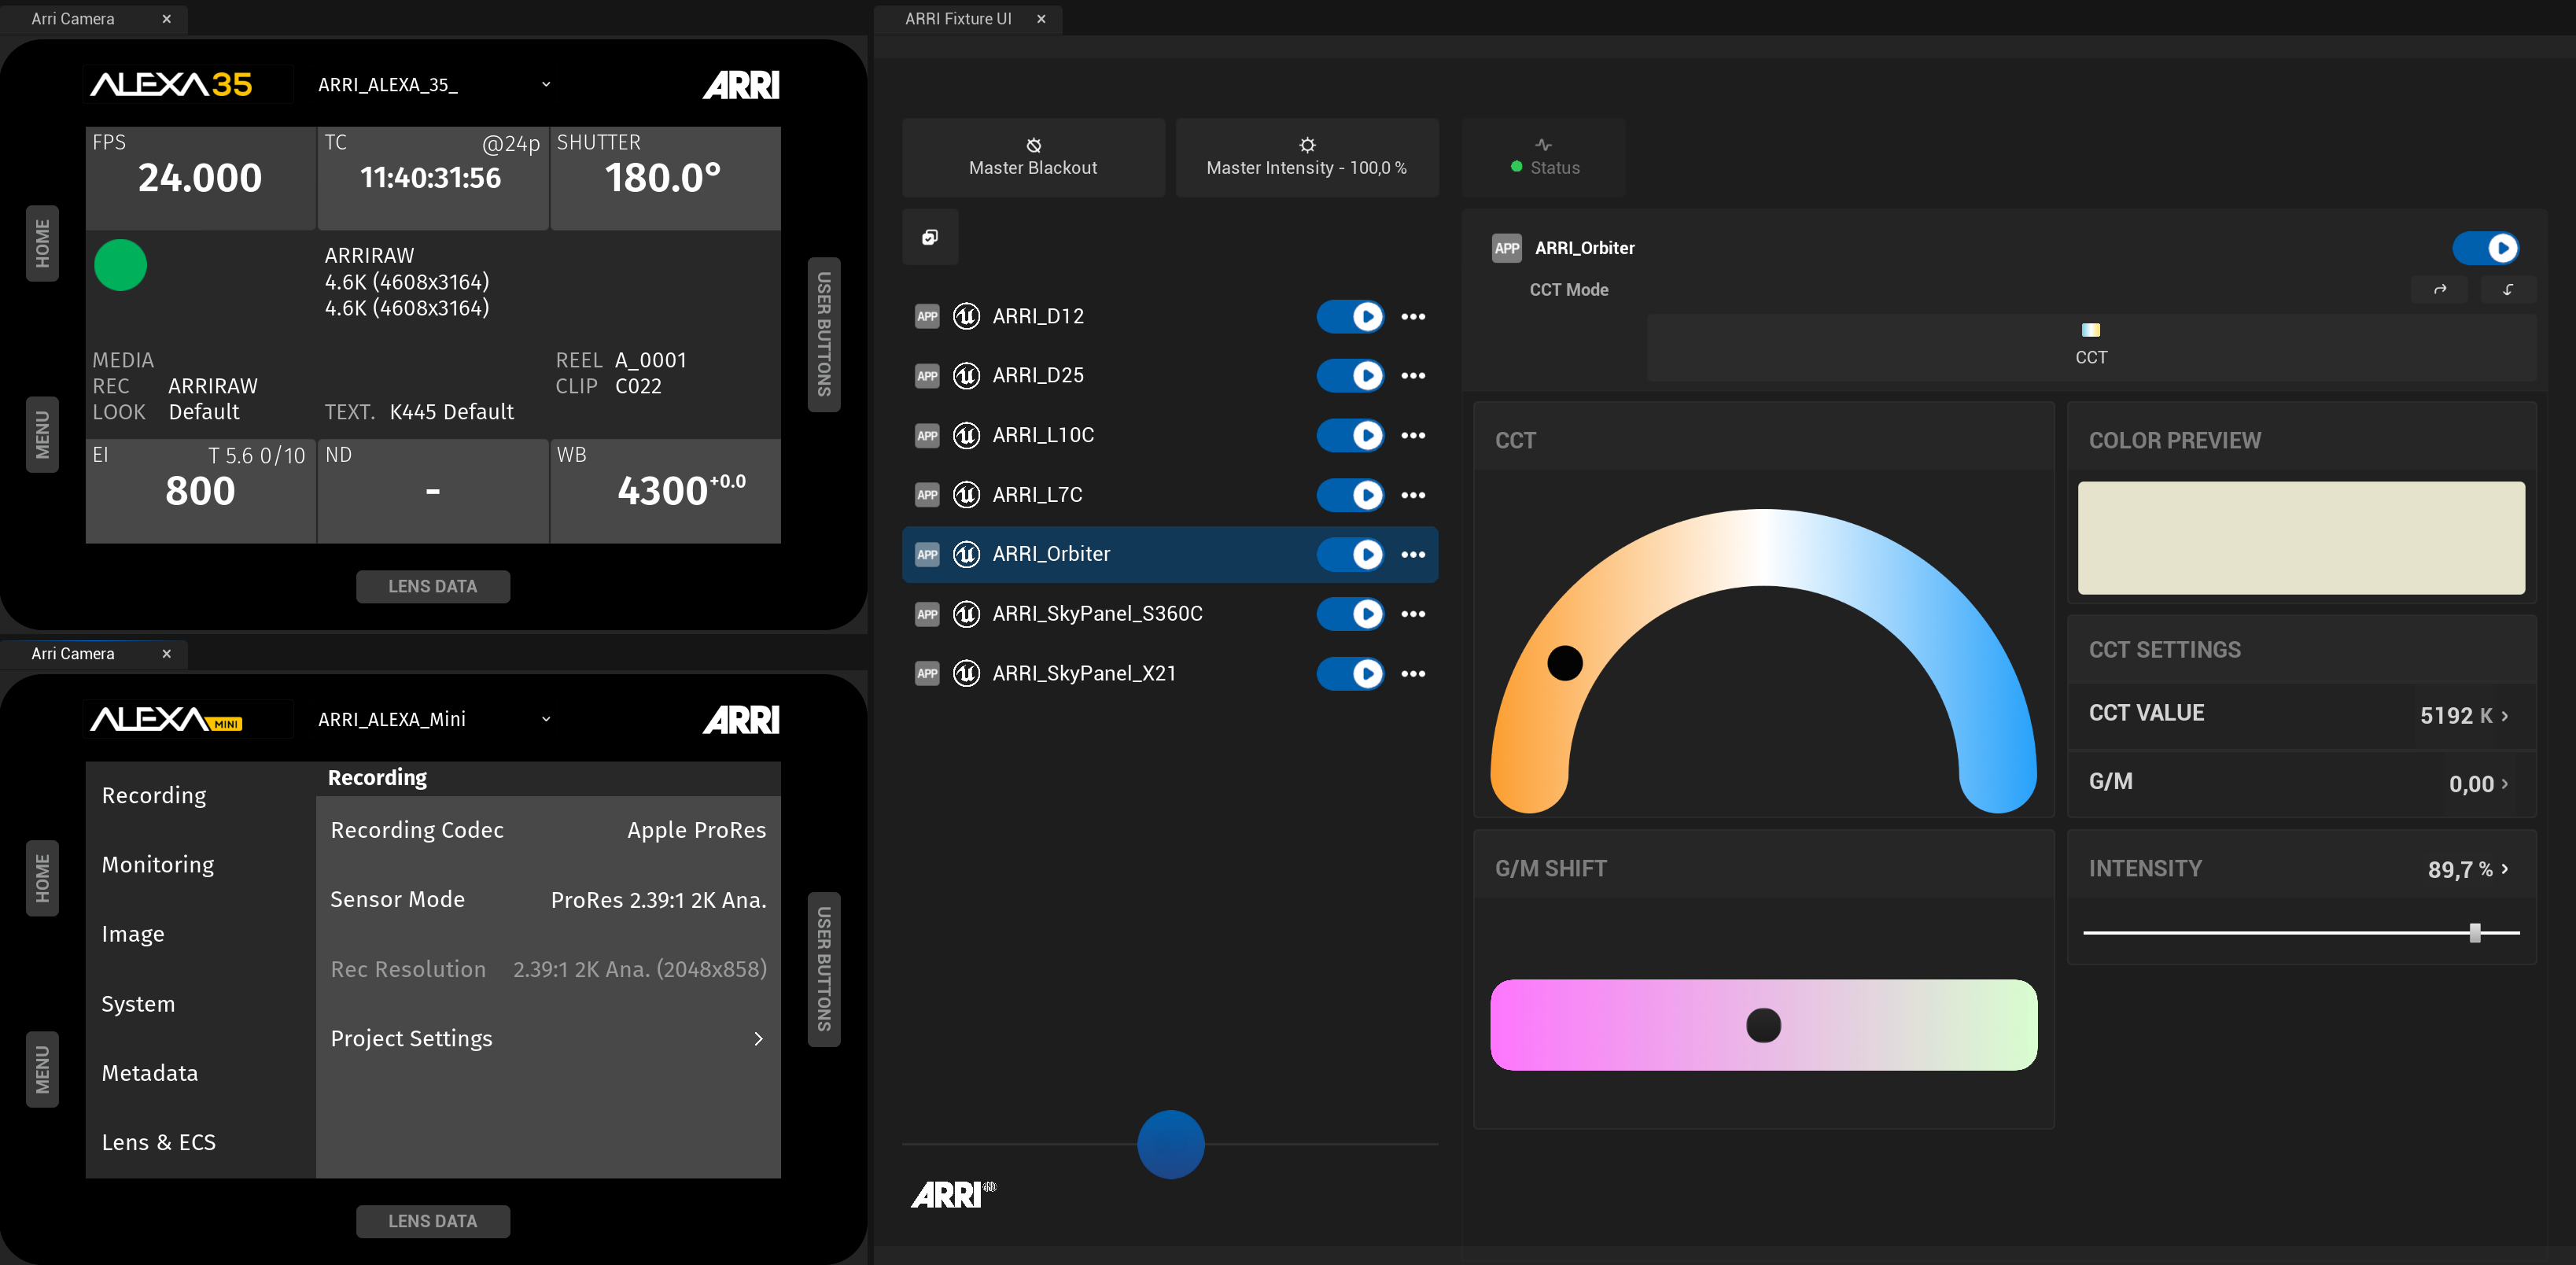
Task: Click the Master Blackout icon button
Action: tap(1033, 145)
